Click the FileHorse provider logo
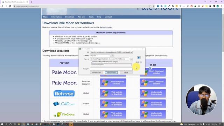Image resolution: width=224 pixels, height=126 pixels. click(64, 93)
